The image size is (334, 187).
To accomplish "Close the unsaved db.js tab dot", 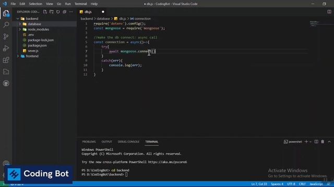I will coord(103,12).
